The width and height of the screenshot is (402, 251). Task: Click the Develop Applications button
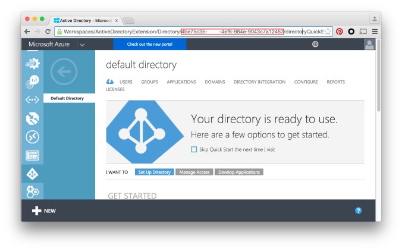point(239,172)
